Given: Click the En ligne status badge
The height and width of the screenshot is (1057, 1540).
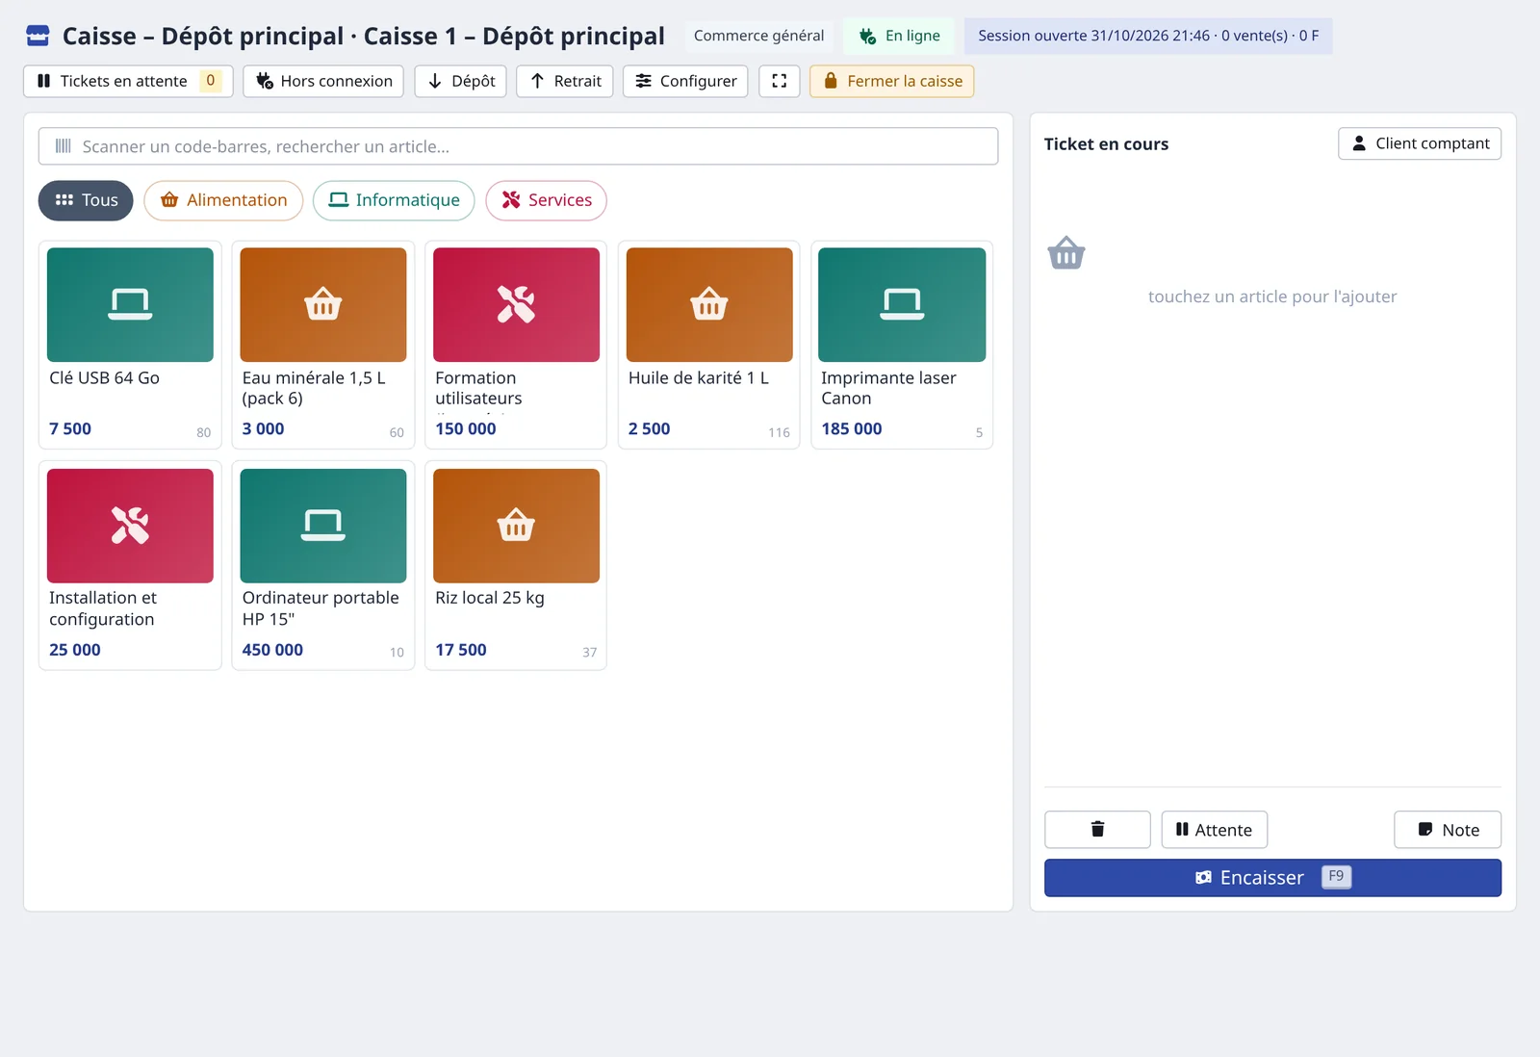Looking at the screenshot, I should 899,36.
